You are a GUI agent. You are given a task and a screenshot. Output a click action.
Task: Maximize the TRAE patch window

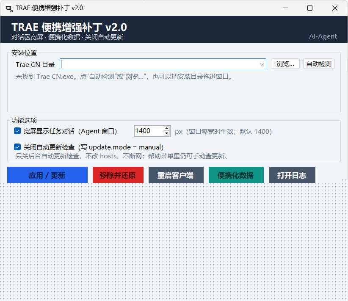(x=310, y=8)
